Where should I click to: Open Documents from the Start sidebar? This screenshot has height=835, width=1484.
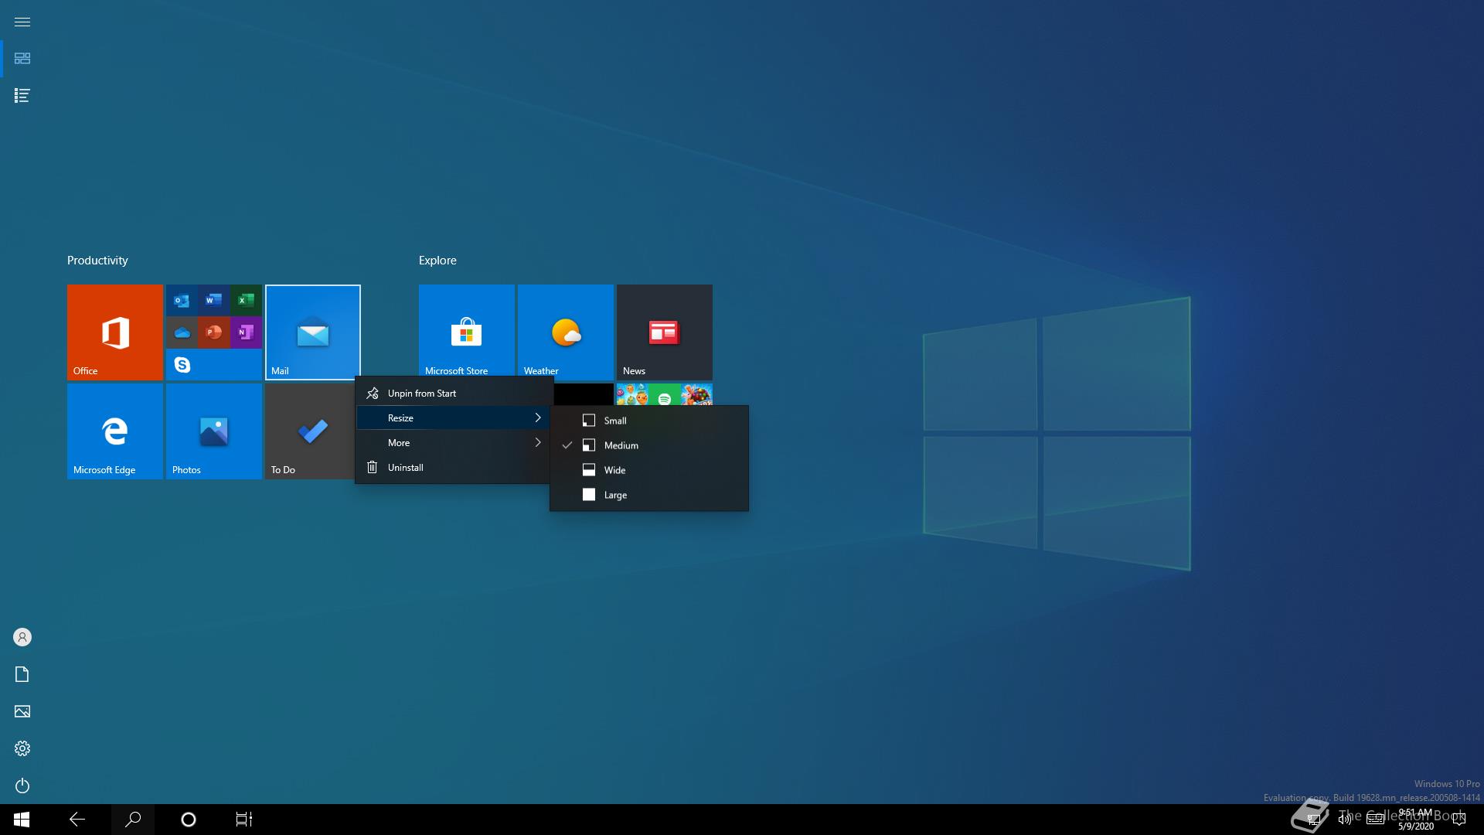22,674
